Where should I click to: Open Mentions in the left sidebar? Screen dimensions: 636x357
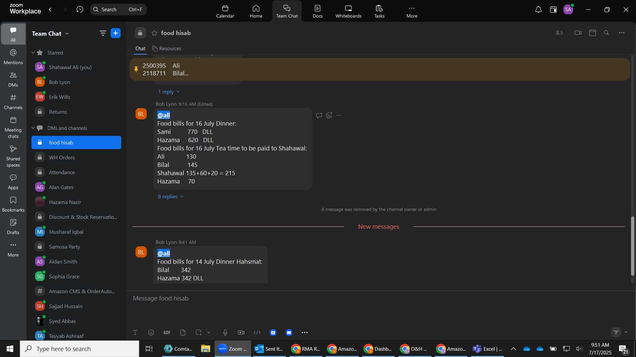point(13,57)
